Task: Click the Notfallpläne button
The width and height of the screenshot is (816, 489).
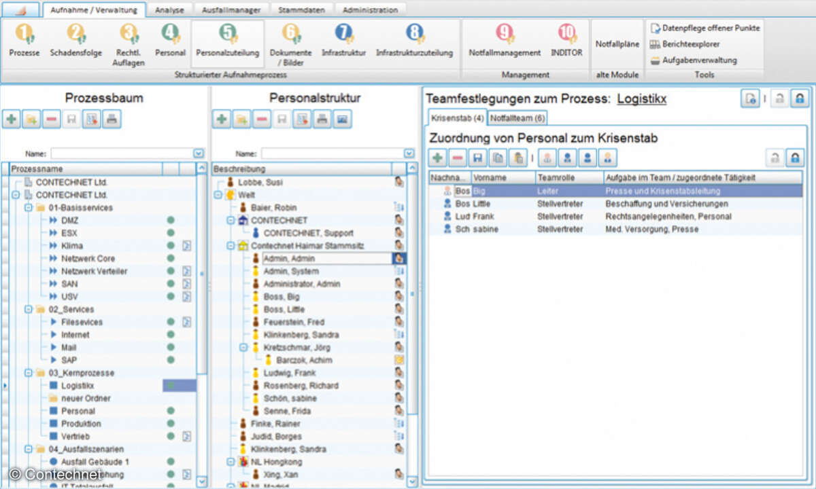Action: tap(617, 44)
